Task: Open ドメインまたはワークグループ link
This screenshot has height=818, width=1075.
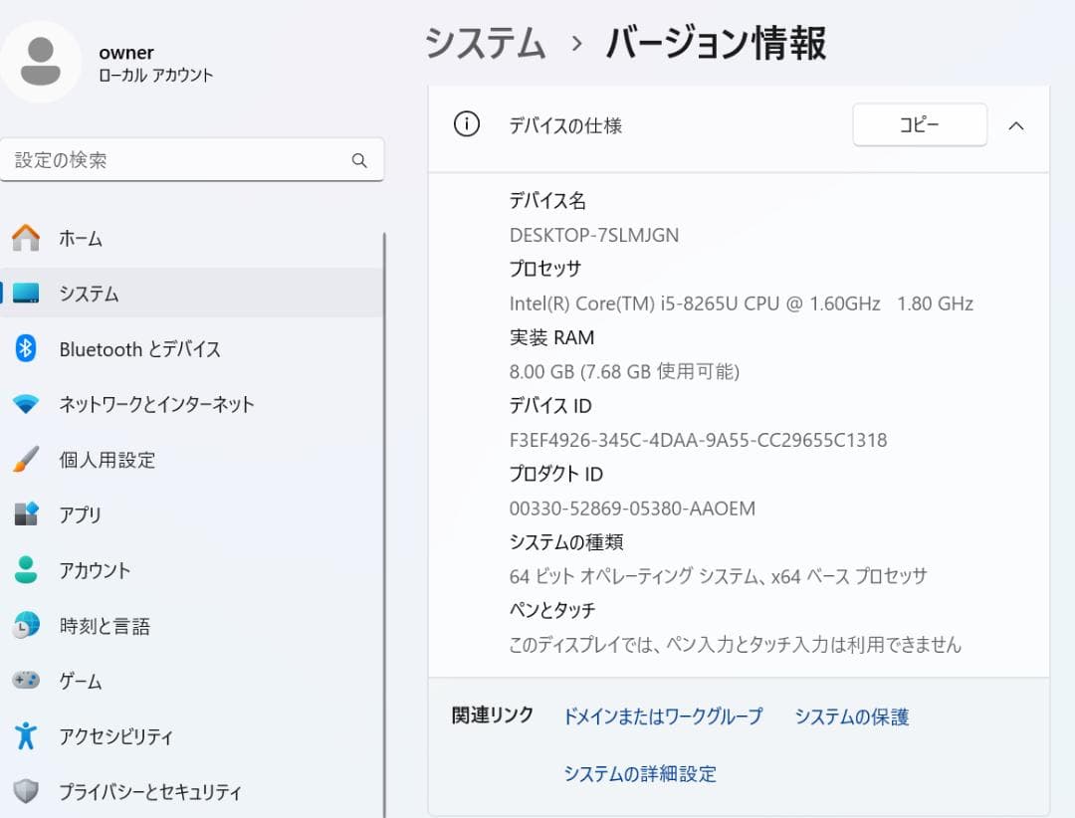Action: [x=663, y=716]
